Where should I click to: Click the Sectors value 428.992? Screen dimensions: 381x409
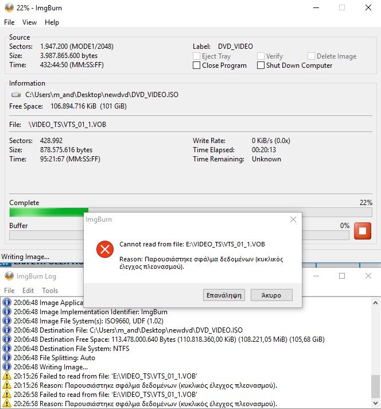51,141
